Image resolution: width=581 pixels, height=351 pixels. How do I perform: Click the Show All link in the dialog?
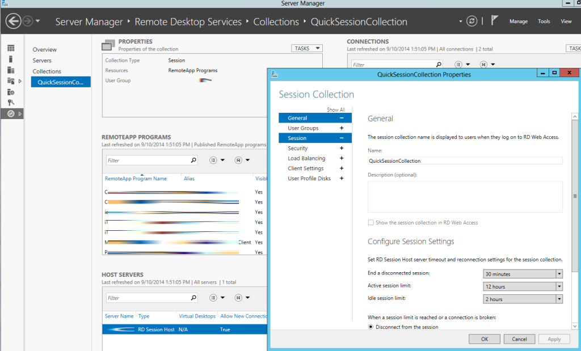[336, 109]
